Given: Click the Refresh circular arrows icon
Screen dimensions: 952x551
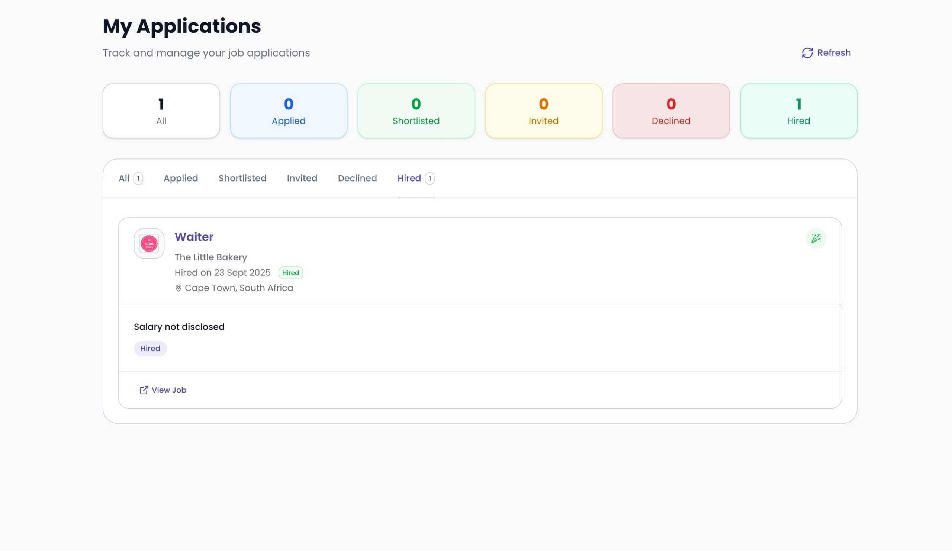Looking at the screenshot, I should (x=807, y=53).
